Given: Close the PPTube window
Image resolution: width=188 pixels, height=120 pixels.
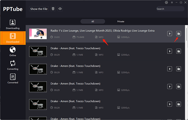Looking at the screenshot, I should (x=185, y=2).
